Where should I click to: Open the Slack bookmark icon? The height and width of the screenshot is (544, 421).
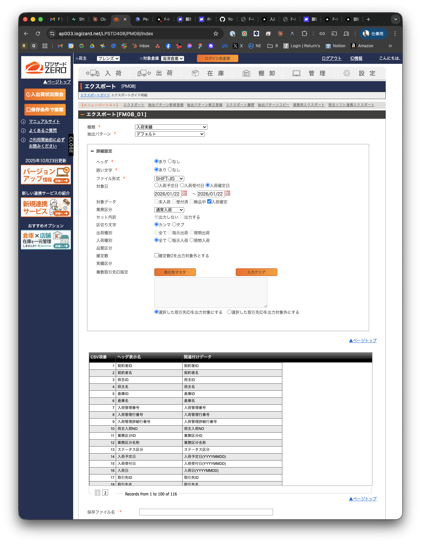coord(124,46)
